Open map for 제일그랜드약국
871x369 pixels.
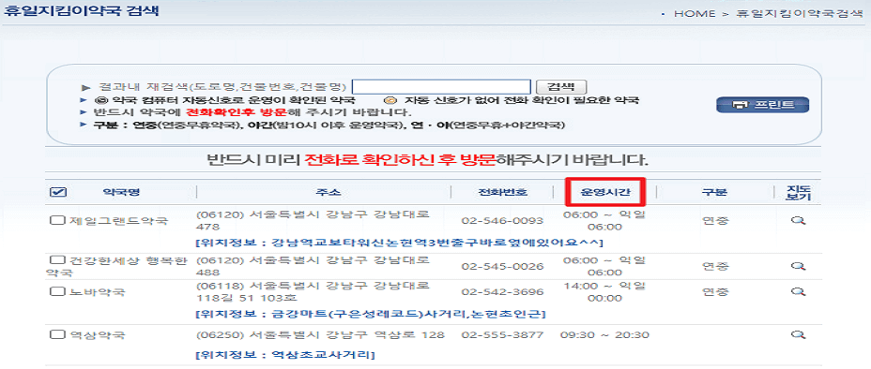pos(798,220)
